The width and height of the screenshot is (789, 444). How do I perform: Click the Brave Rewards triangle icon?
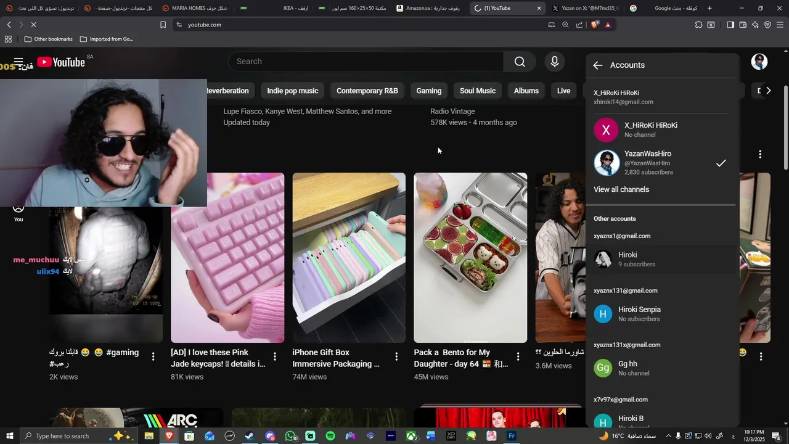click(x=608, y=25)
